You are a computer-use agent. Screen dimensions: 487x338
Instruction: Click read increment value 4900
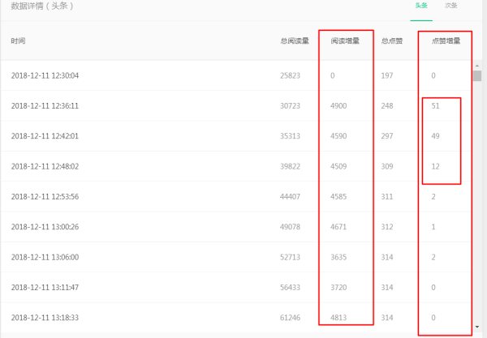tap(338, 106)
